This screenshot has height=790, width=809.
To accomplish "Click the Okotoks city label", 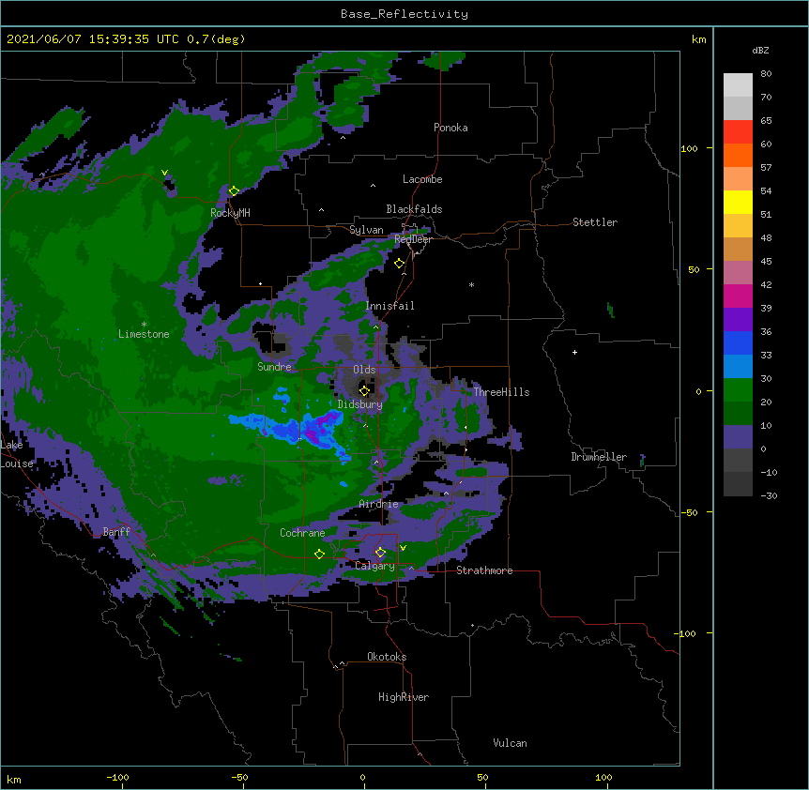I will pos(387,657).
